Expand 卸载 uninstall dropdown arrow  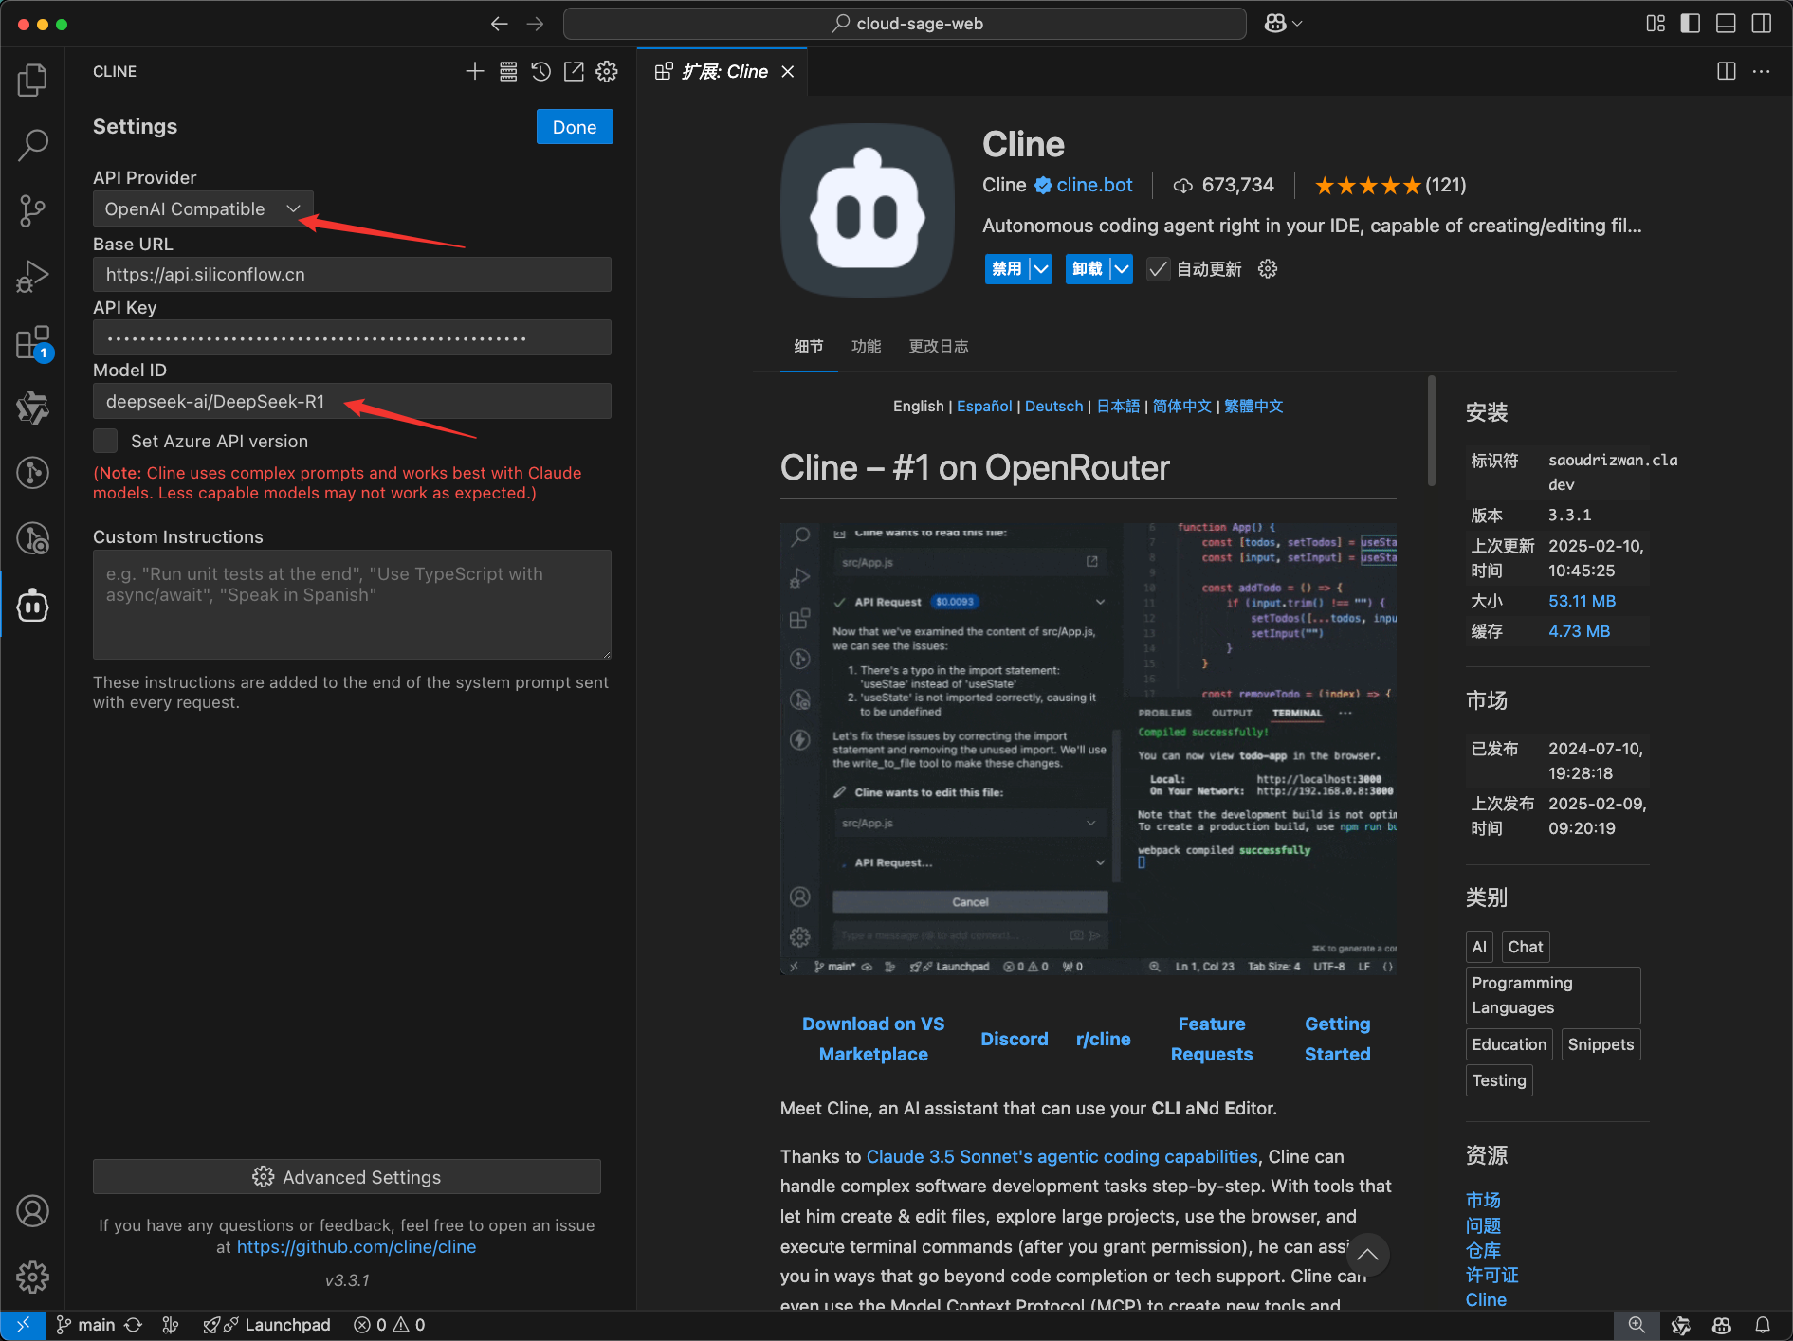(x=1122, y=269)
